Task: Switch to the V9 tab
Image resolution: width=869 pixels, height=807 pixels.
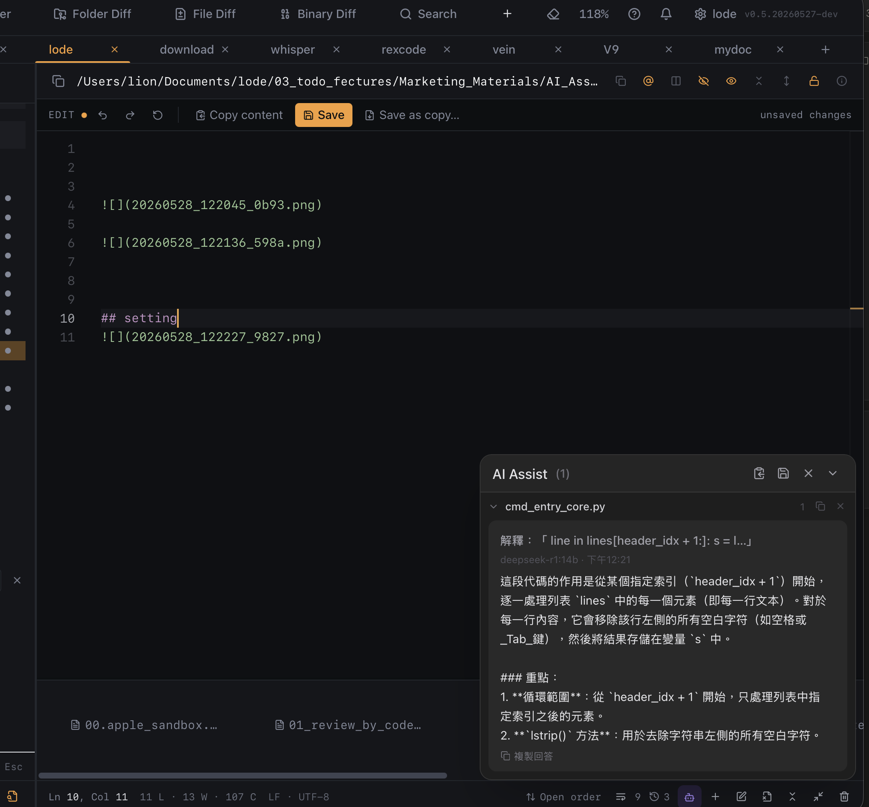Action: coord(611,49)
